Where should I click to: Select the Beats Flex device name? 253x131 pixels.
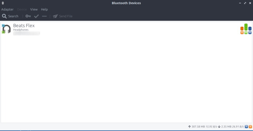point(24,26)
